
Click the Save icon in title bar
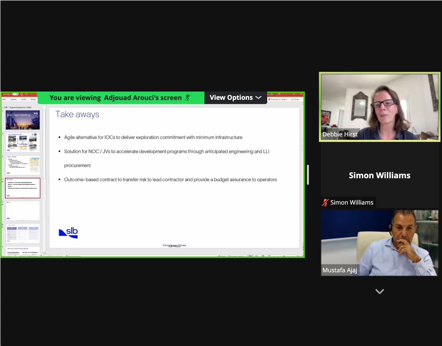tap(22, 94)
